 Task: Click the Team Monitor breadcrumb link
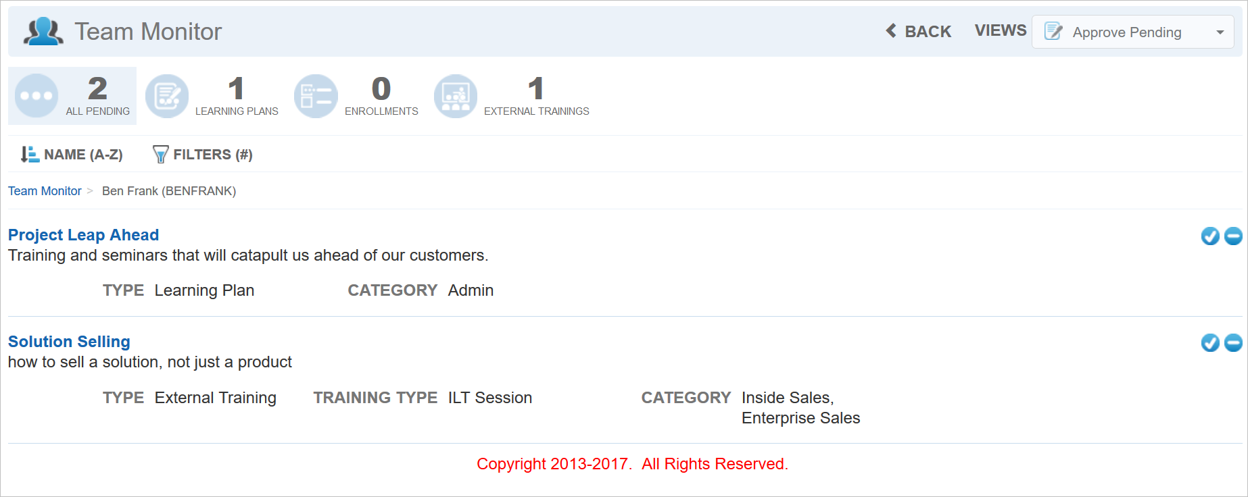click(45, 191)
